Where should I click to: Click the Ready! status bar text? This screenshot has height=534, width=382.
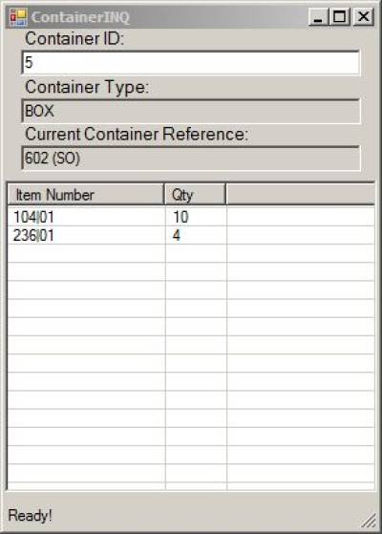[x=30, y=516]
